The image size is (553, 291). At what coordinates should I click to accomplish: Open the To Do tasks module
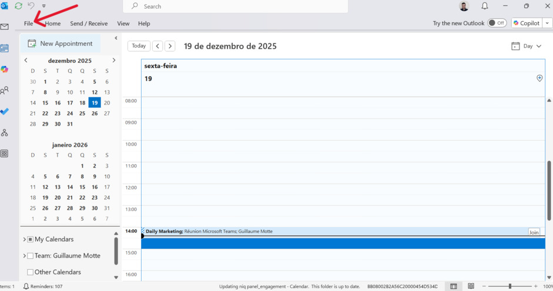pyautogui.click(x=4, y=111)
